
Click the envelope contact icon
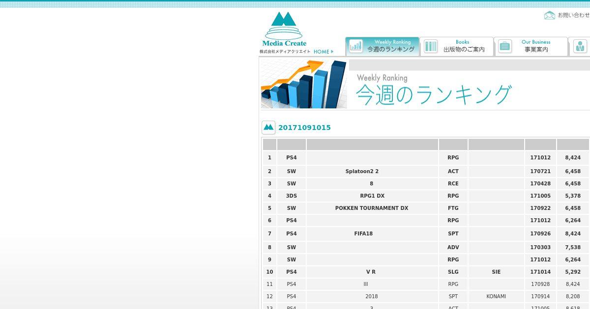pos(550,15)
